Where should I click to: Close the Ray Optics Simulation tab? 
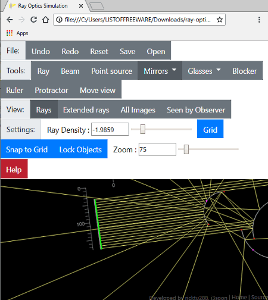81,6
